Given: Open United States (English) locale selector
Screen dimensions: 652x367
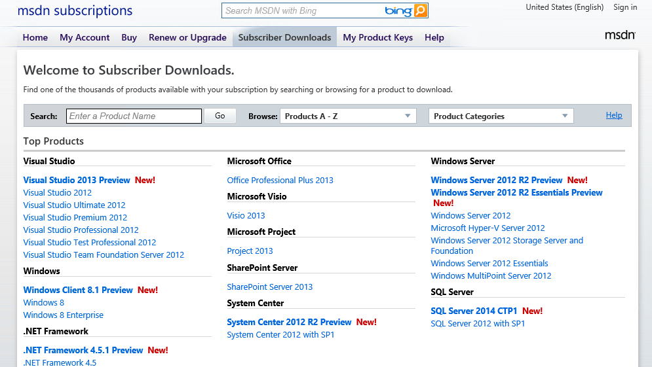Looking at the screenshot, I should click(x=564, y=7).
